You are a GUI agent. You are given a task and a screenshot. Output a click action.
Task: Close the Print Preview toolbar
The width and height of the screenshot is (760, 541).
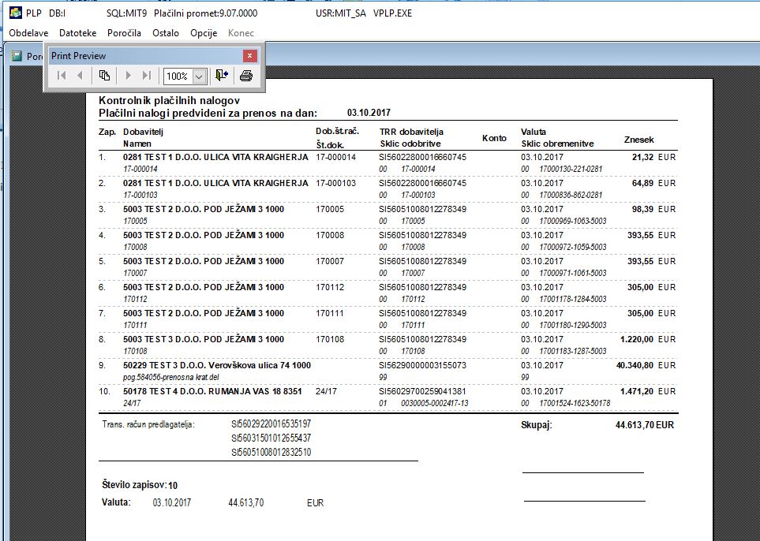click(x=249, y=56)
